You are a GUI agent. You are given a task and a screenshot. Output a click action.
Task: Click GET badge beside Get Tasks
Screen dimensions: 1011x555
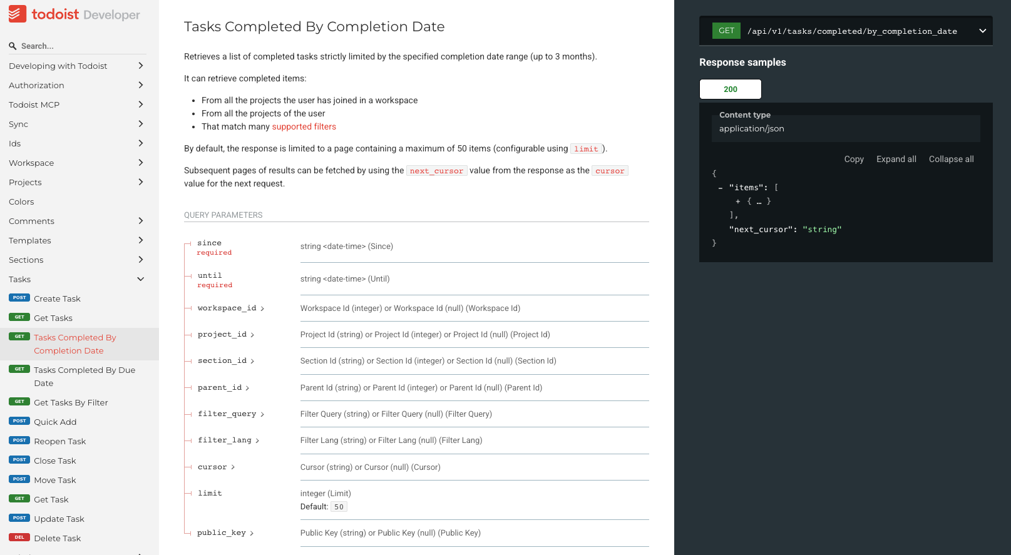coord(19,317)
